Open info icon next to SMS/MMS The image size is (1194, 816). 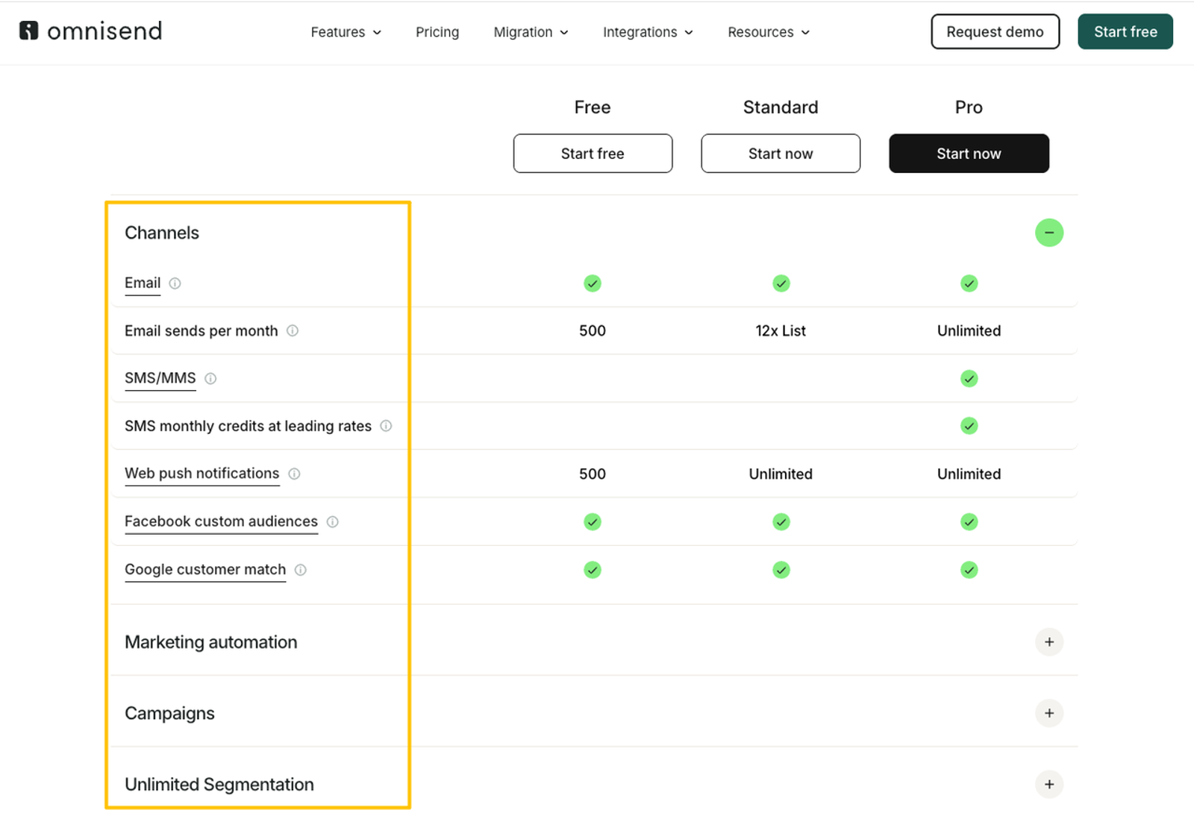pos(210,379)
